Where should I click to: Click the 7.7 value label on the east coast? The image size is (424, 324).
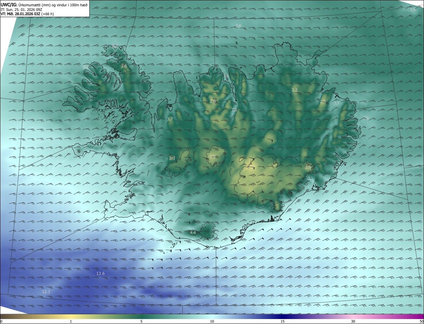(x=336, y=104)
